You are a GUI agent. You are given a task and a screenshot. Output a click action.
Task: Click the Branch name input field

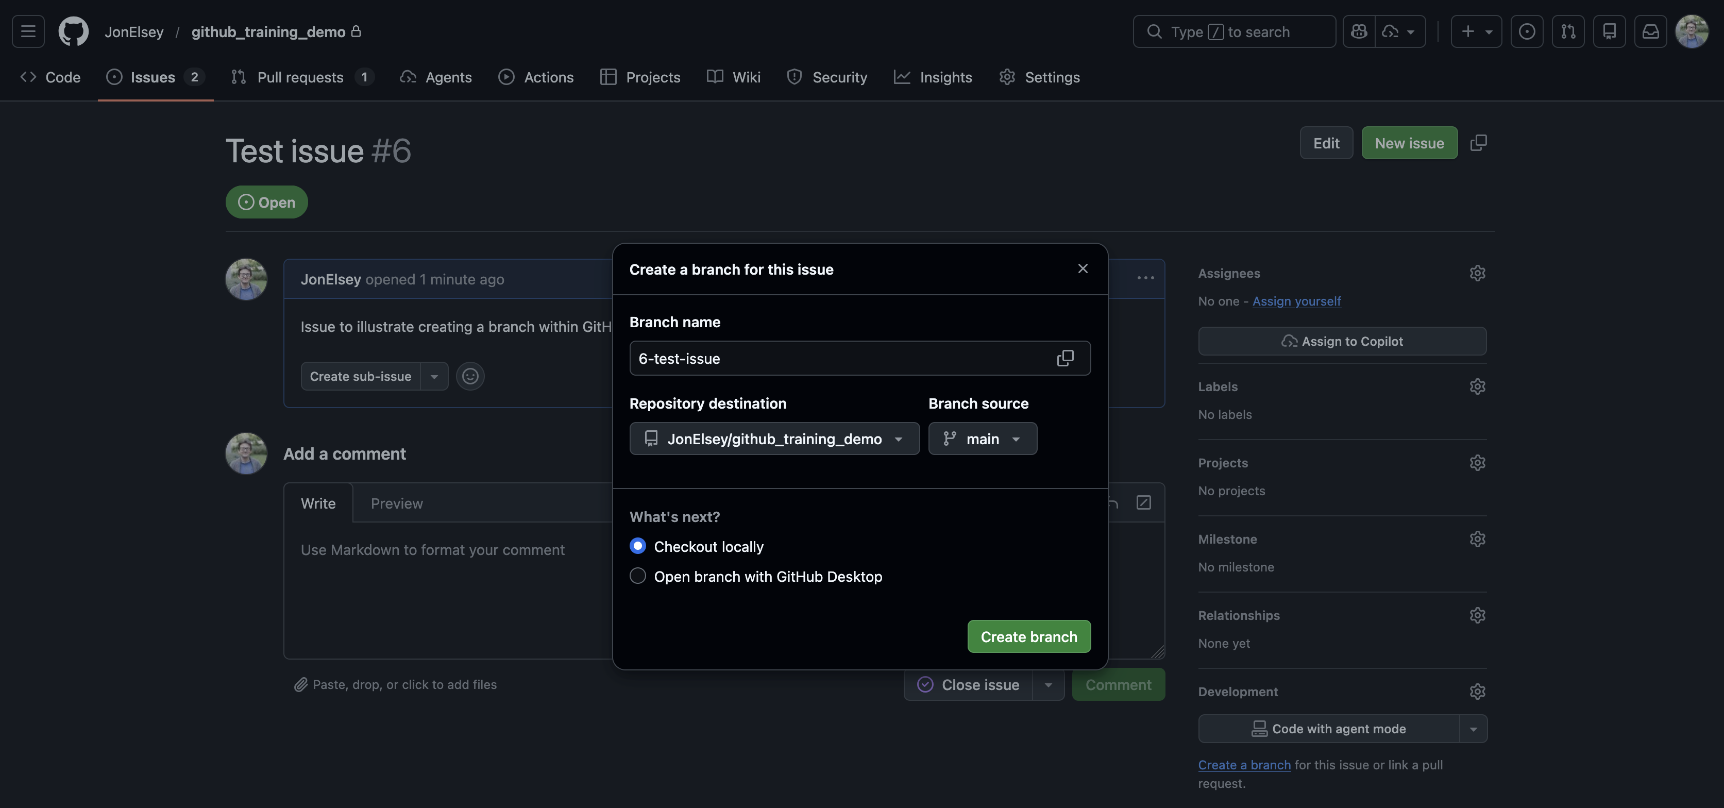tap(837, 358)
